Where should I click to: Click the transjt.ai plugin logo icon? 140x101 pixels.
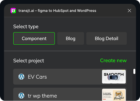[13, 11]
